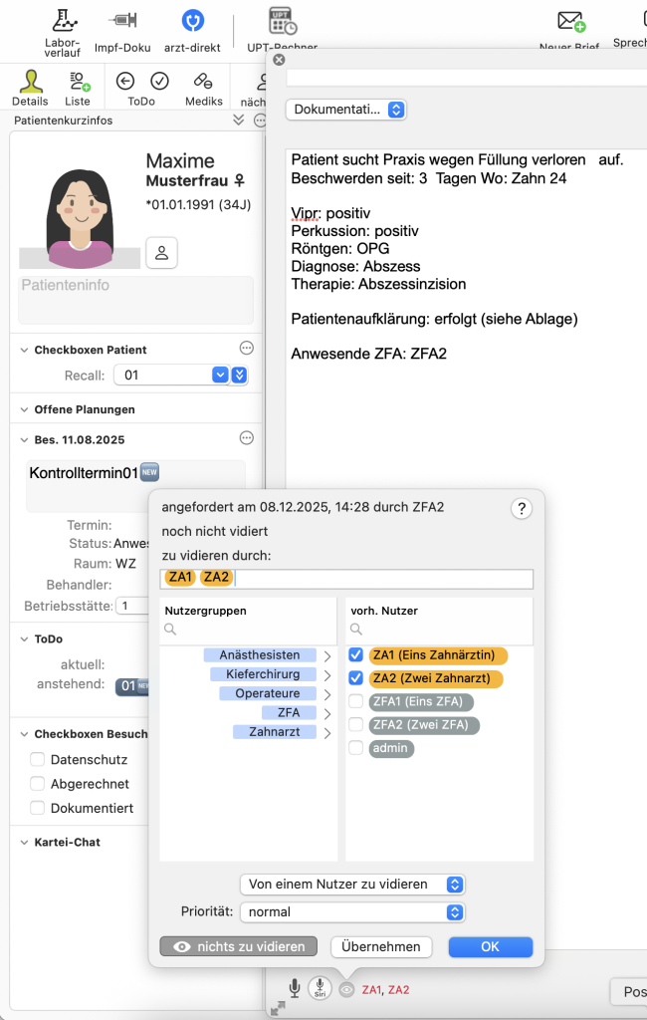647x1020 pixels.
Task: Launch arzt-direkt from the toolbar
Action: coord(192,22)
